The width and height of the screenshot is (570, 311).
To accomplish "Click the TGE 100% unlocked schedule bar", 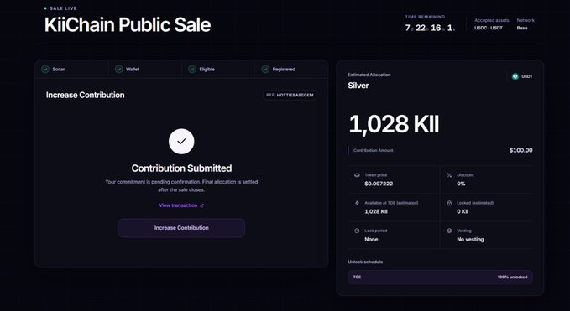I will pos(440,277).
